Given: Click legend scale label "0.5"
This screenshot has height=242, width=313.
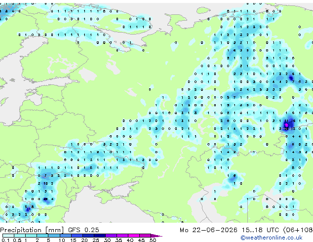Looking at the screenshot, I should coord(17,240).
